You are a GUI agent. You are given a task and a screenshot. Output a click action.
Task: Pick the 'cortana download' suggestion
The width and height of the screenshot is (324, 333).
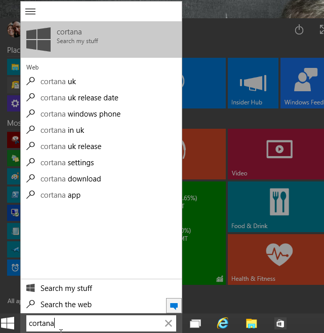[x=101, y=179]
